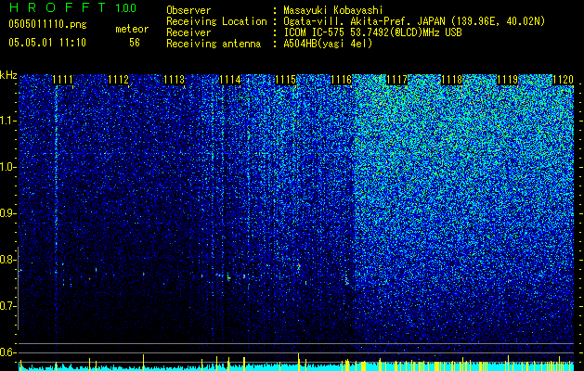
Task: Click the 0.9 kHz axis label
Action: pos(8,213)
